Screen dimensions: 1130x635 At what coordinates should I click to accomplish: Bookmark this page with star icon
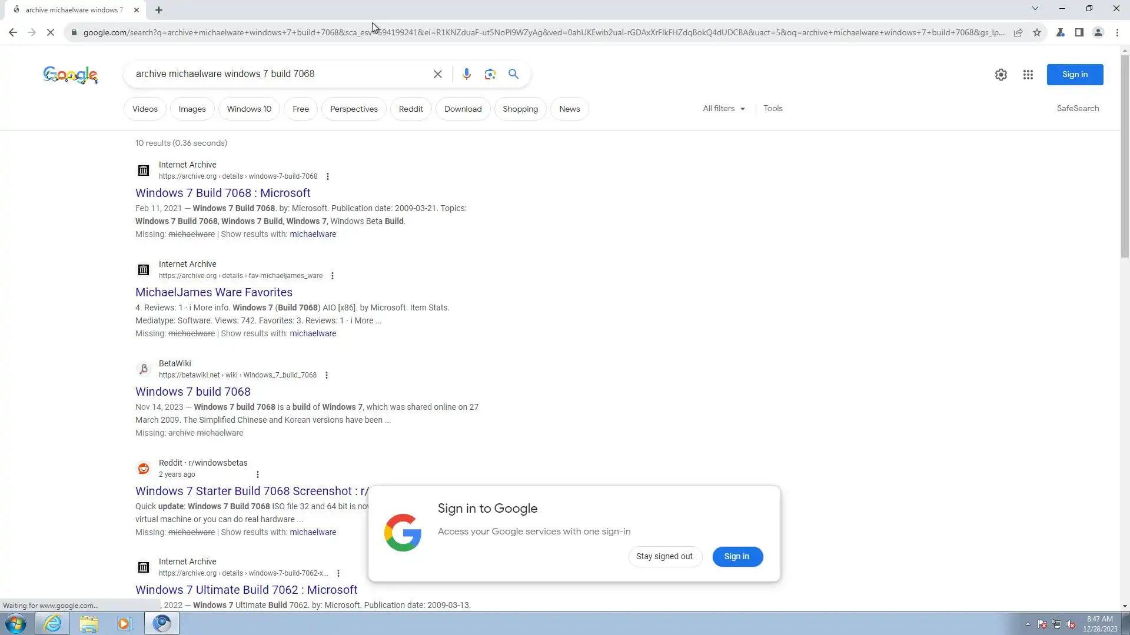click(x=1036, y=32)
